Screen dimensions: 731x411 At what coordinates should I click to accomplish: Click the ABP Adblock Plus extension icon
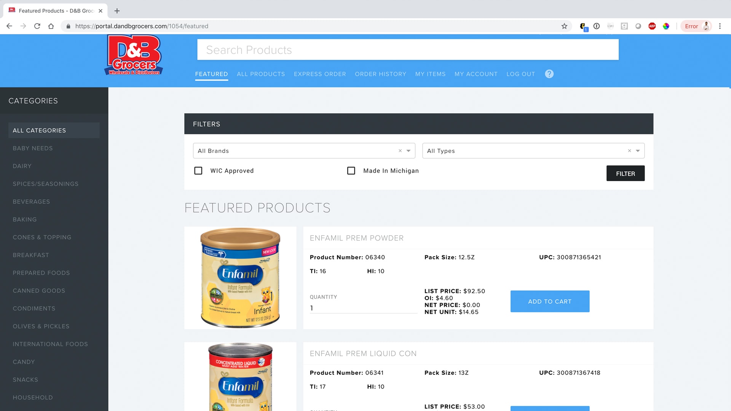coord(652,26)
